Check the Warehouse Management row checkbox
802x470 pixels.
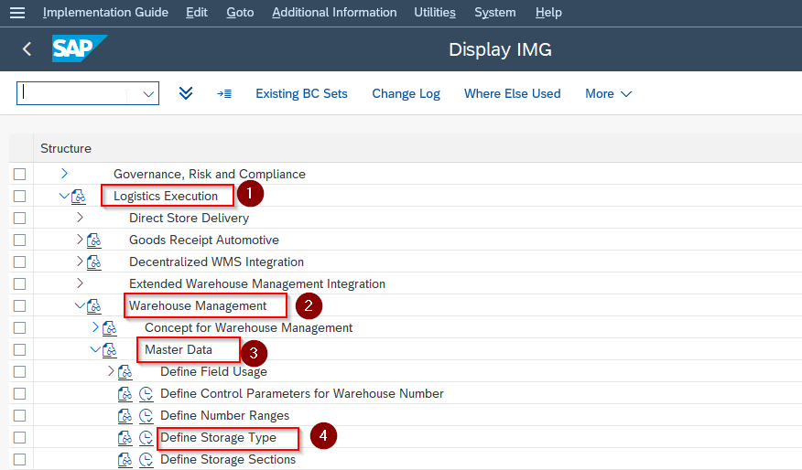point(19,306)
